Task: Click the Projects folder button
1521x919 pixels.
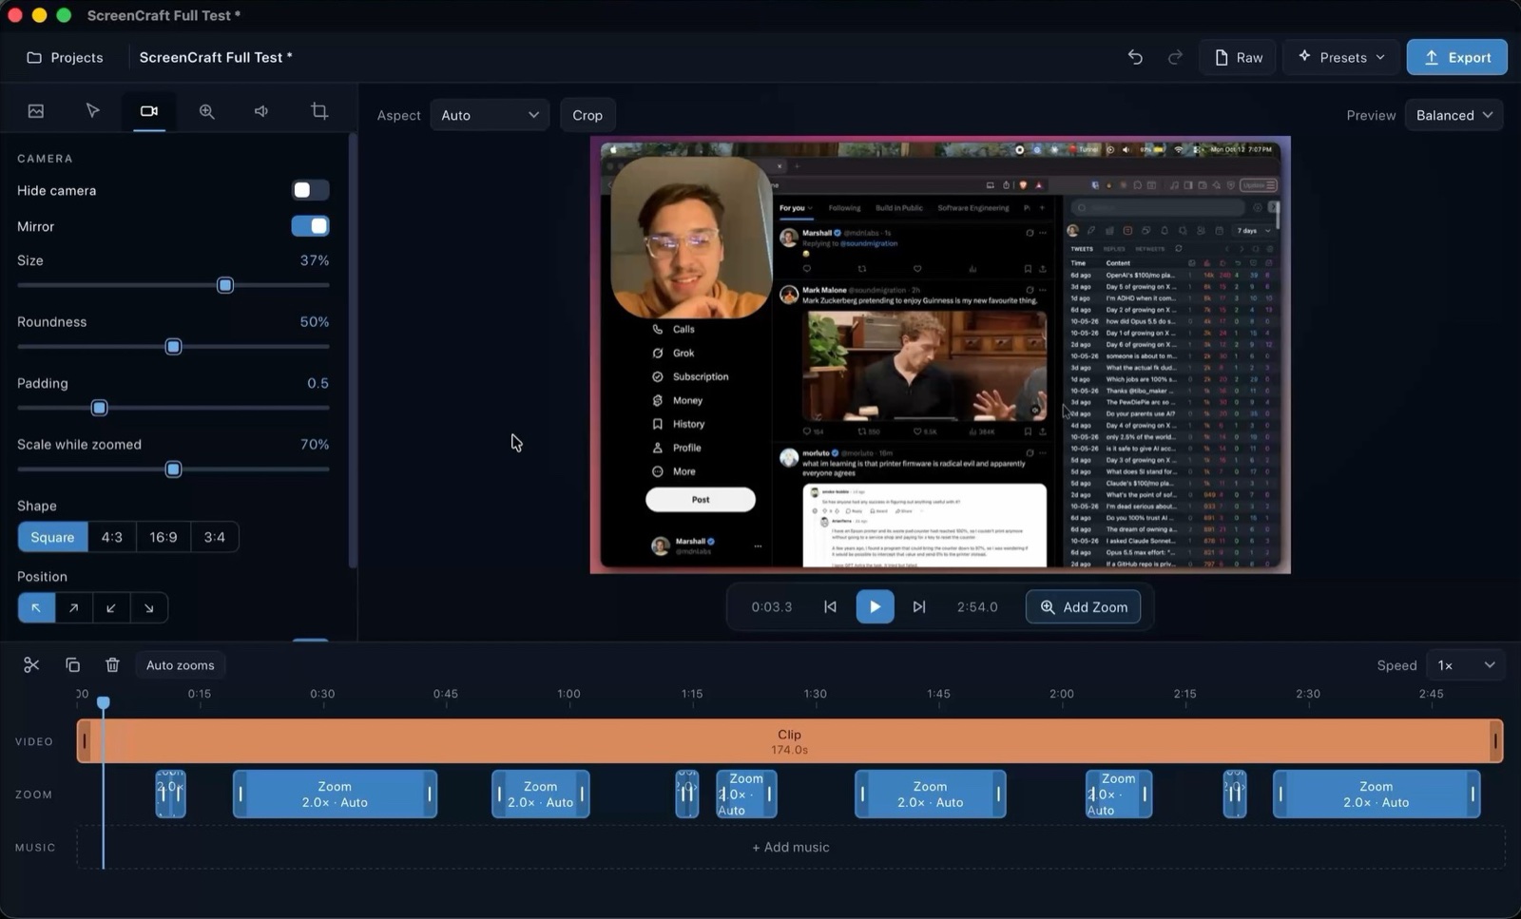Action: click(x=65, y=57)
